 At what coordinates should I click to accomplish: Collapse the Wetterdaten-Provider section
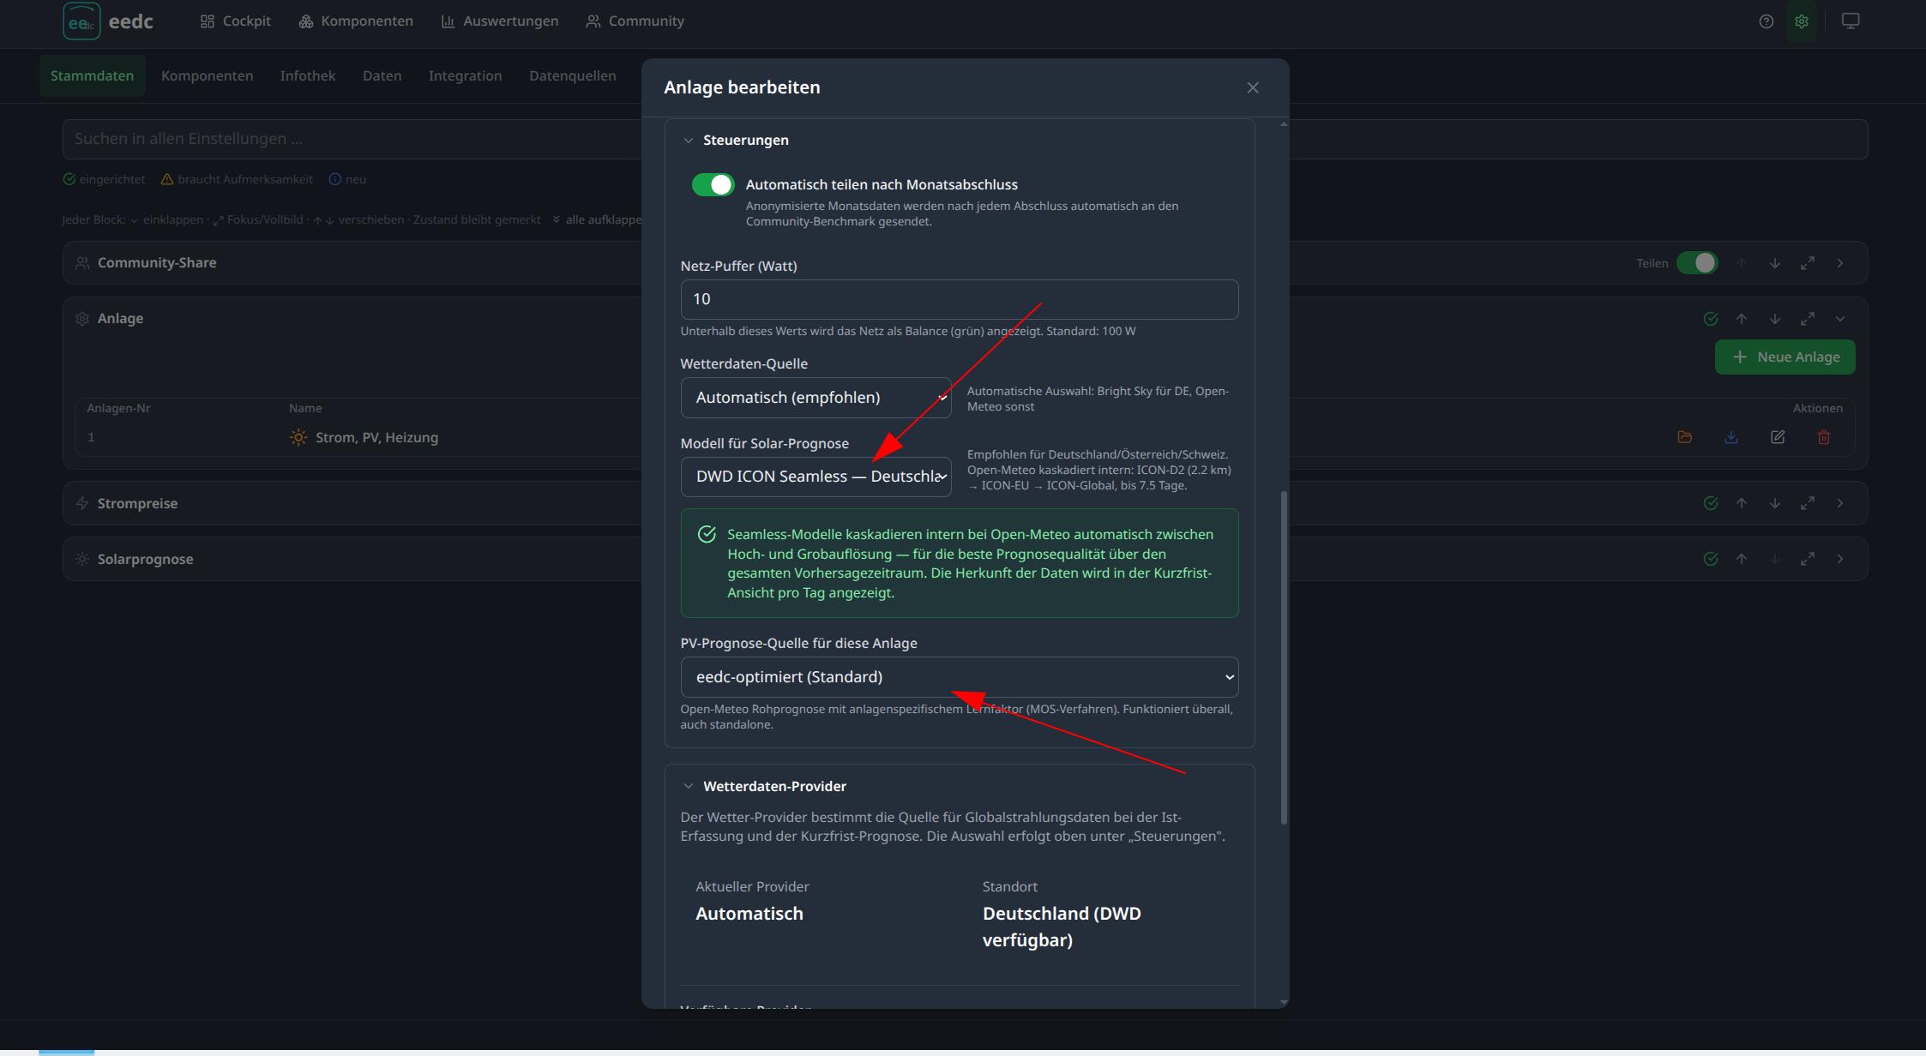coord(688,786)
